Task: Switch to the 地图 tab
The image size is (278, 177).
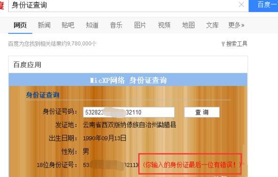Action: point(188,25)
